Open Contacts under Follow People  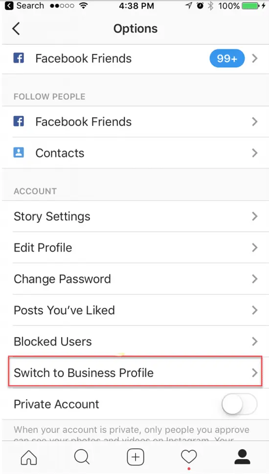point(135,152)
